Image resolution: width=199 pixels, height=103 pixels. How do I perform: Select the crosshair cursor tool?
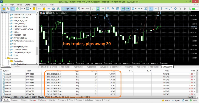click(x=156, y=9)
